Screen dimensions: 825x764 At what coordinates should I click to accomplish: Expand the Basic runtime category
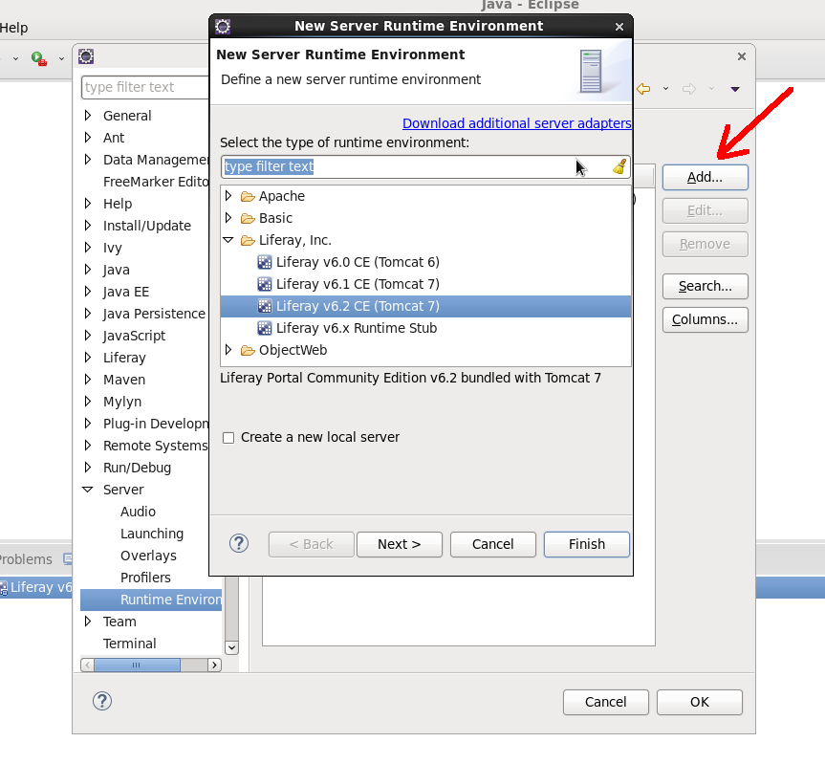(x=228, y=218)
